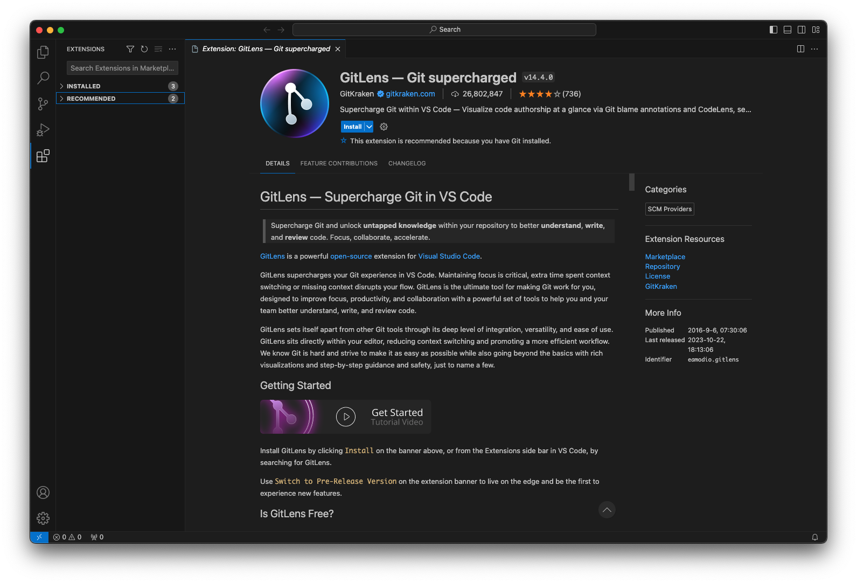Expand the Recommended extensions section
Image resolution: width=857 pixels, height=583 pixels.
121,99
